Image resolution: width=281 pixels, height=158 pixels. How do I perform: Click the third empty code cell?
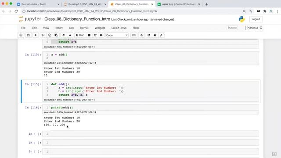tap(151, 151)
